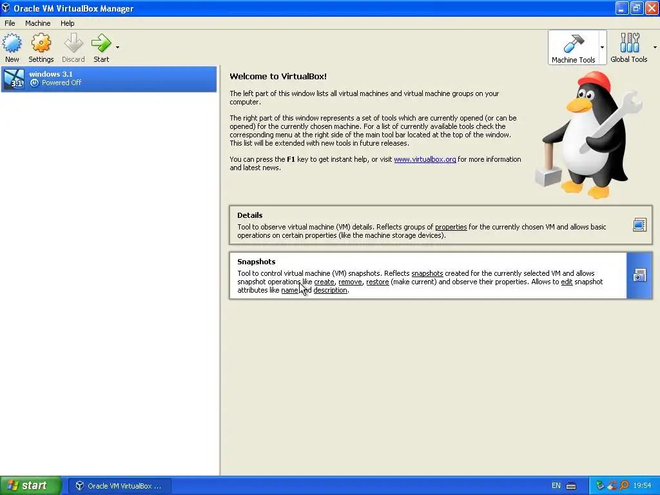Viewport: 660px width, 495px height.
Task: Open the Details tool icon
Action: 639,225
